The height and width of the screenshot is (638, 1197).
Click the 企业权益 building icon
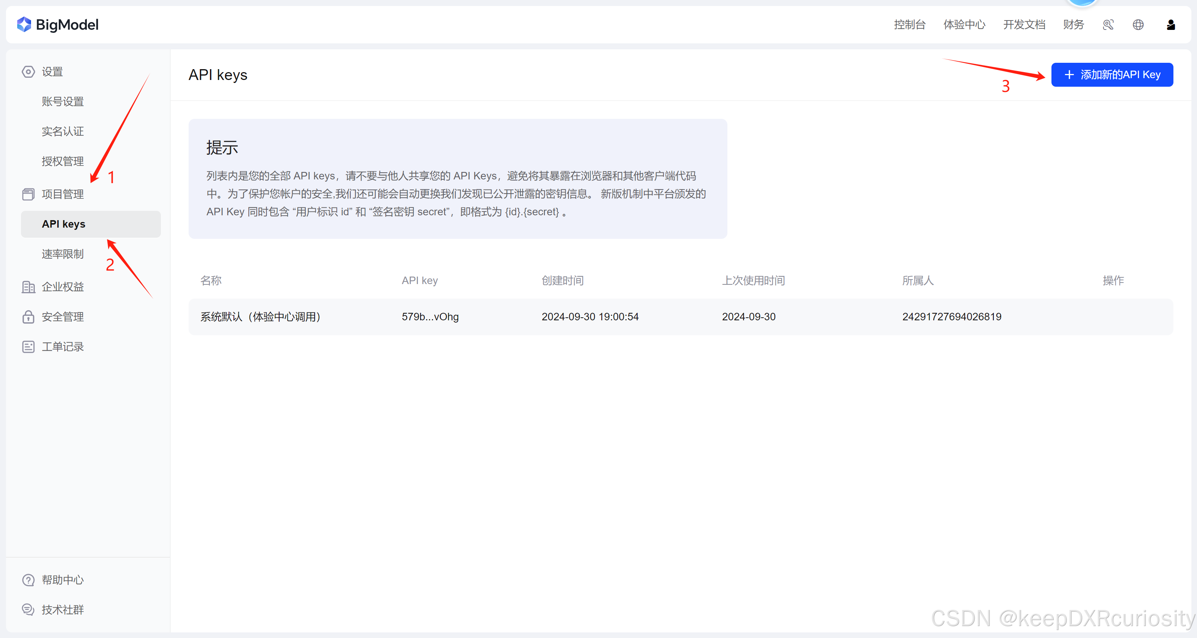coord(28,287)
